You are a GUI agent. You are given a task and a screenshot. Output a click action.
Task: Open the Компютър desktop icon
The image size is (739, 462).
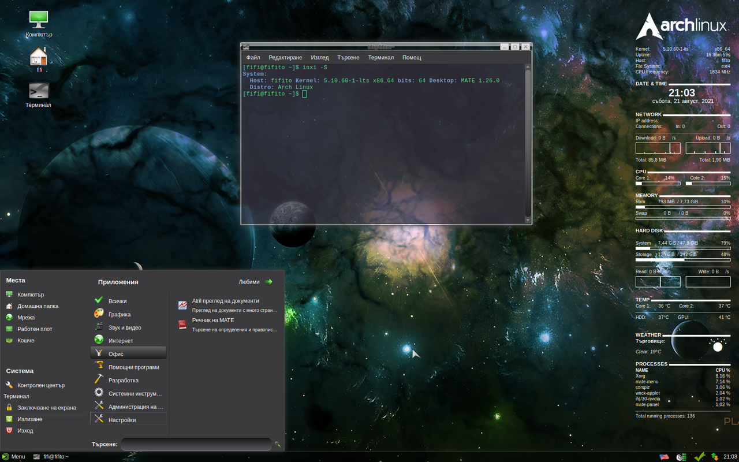39,24
